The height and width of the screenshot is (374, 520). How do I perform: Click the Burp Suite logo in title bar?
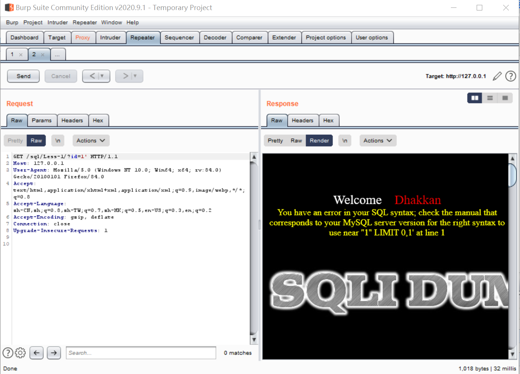tap(9, 7)
